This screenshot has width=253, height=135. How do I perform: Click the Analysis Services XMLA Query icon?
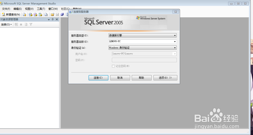(40, 14)
